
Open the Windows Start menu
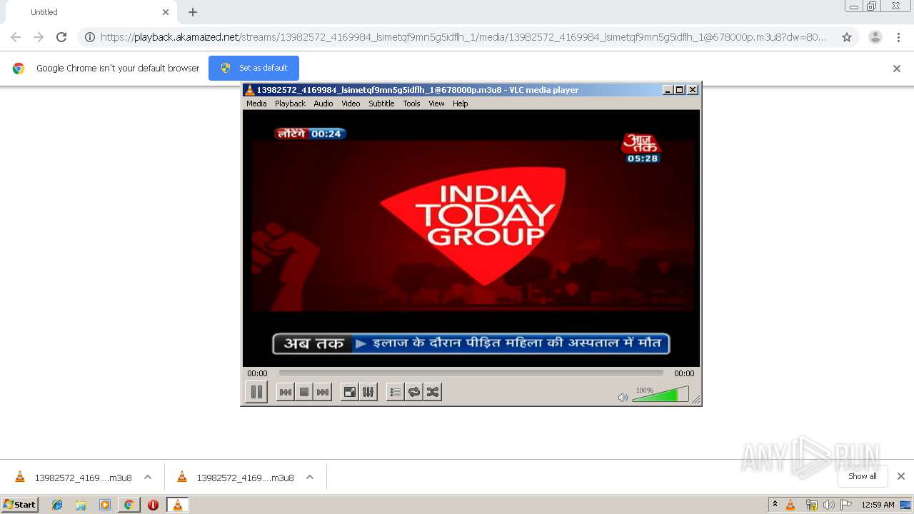pyautogui.click(x=20, y=505)
